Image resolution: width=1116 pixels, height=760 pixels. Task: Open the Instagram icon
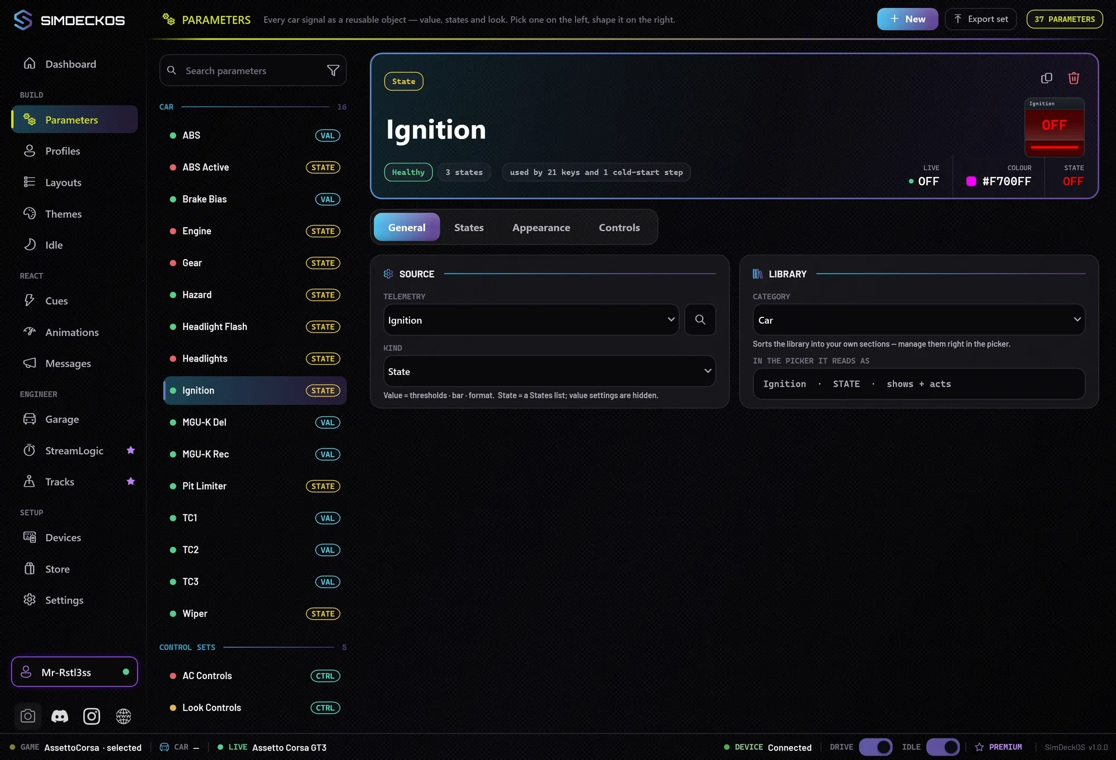[x=92, y=716]
